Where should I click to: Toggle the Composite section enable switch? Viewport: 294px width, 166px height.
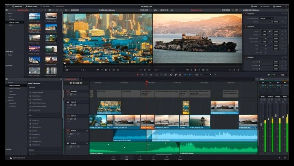(245, 14)
